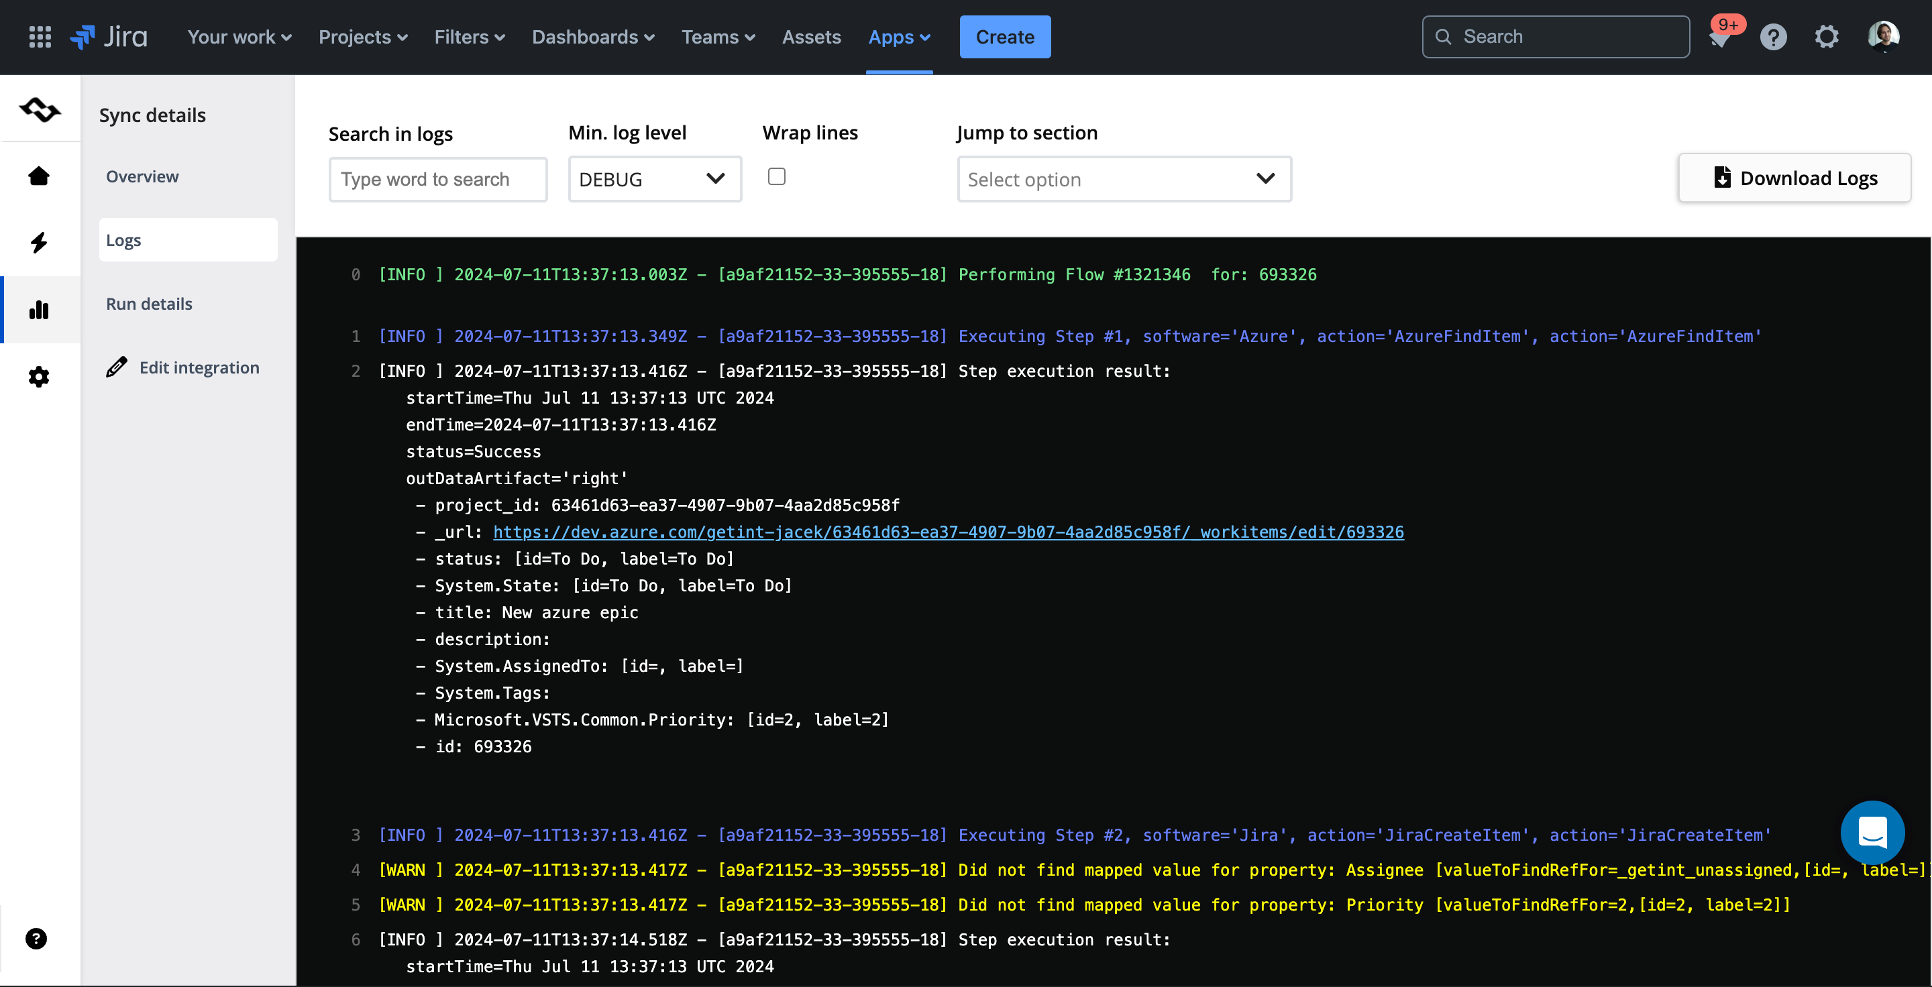Click the Getint logo in left sidebar

[x=40, y=110]
